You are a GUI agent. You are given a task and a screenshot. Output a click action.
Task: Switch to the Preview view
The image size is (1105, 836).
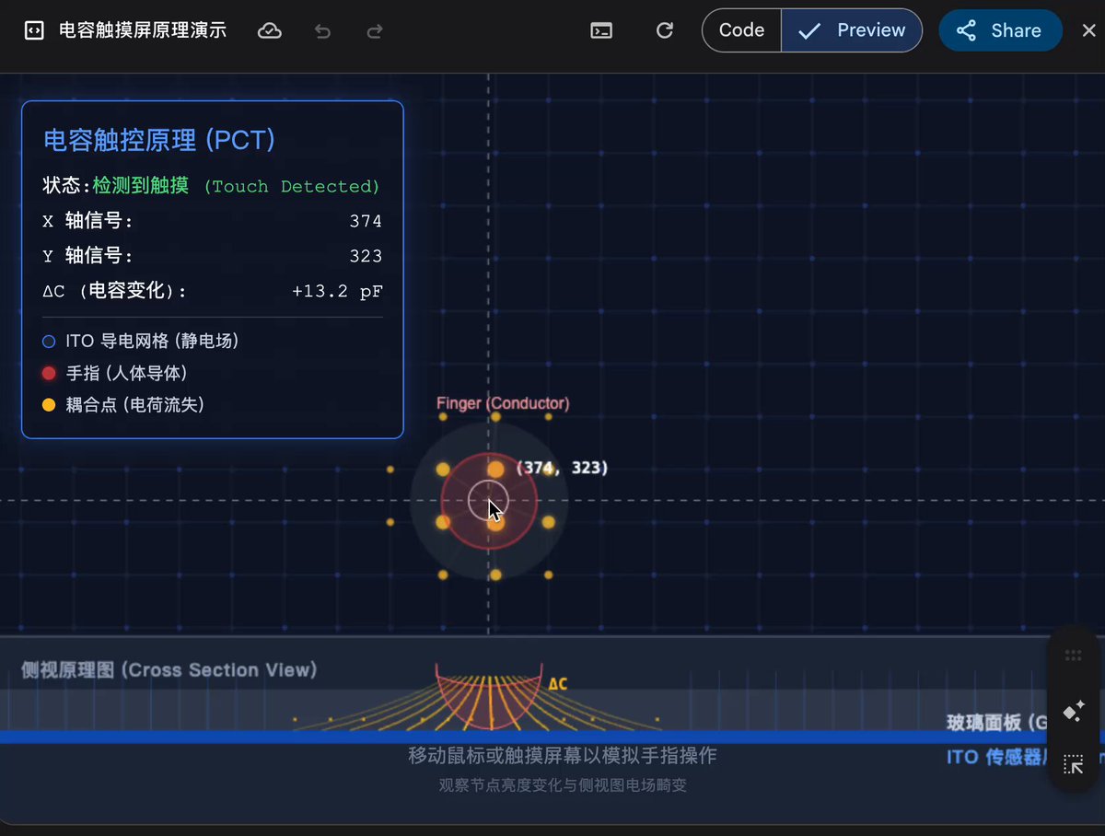pyautogui.click(x=852, y=30)
